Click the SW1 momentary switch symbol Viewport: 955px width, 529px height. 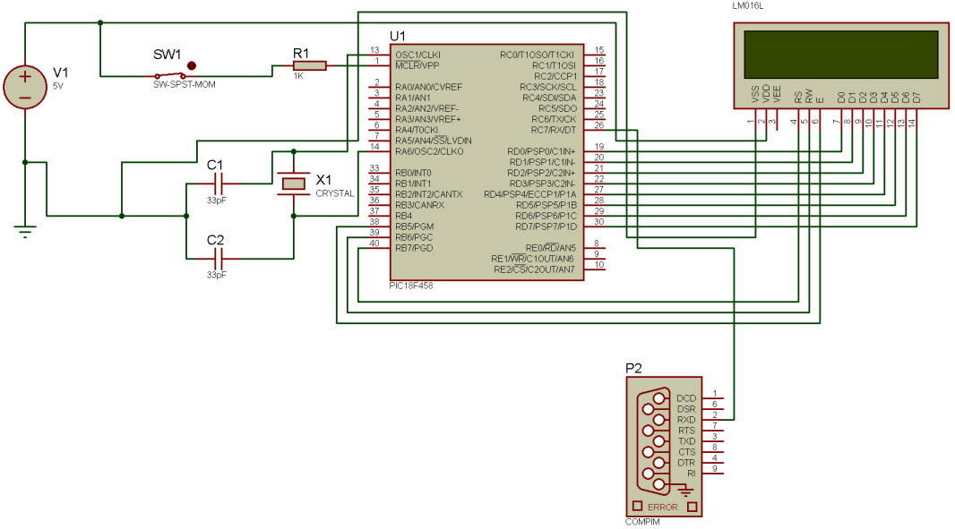tap(170, 76)
